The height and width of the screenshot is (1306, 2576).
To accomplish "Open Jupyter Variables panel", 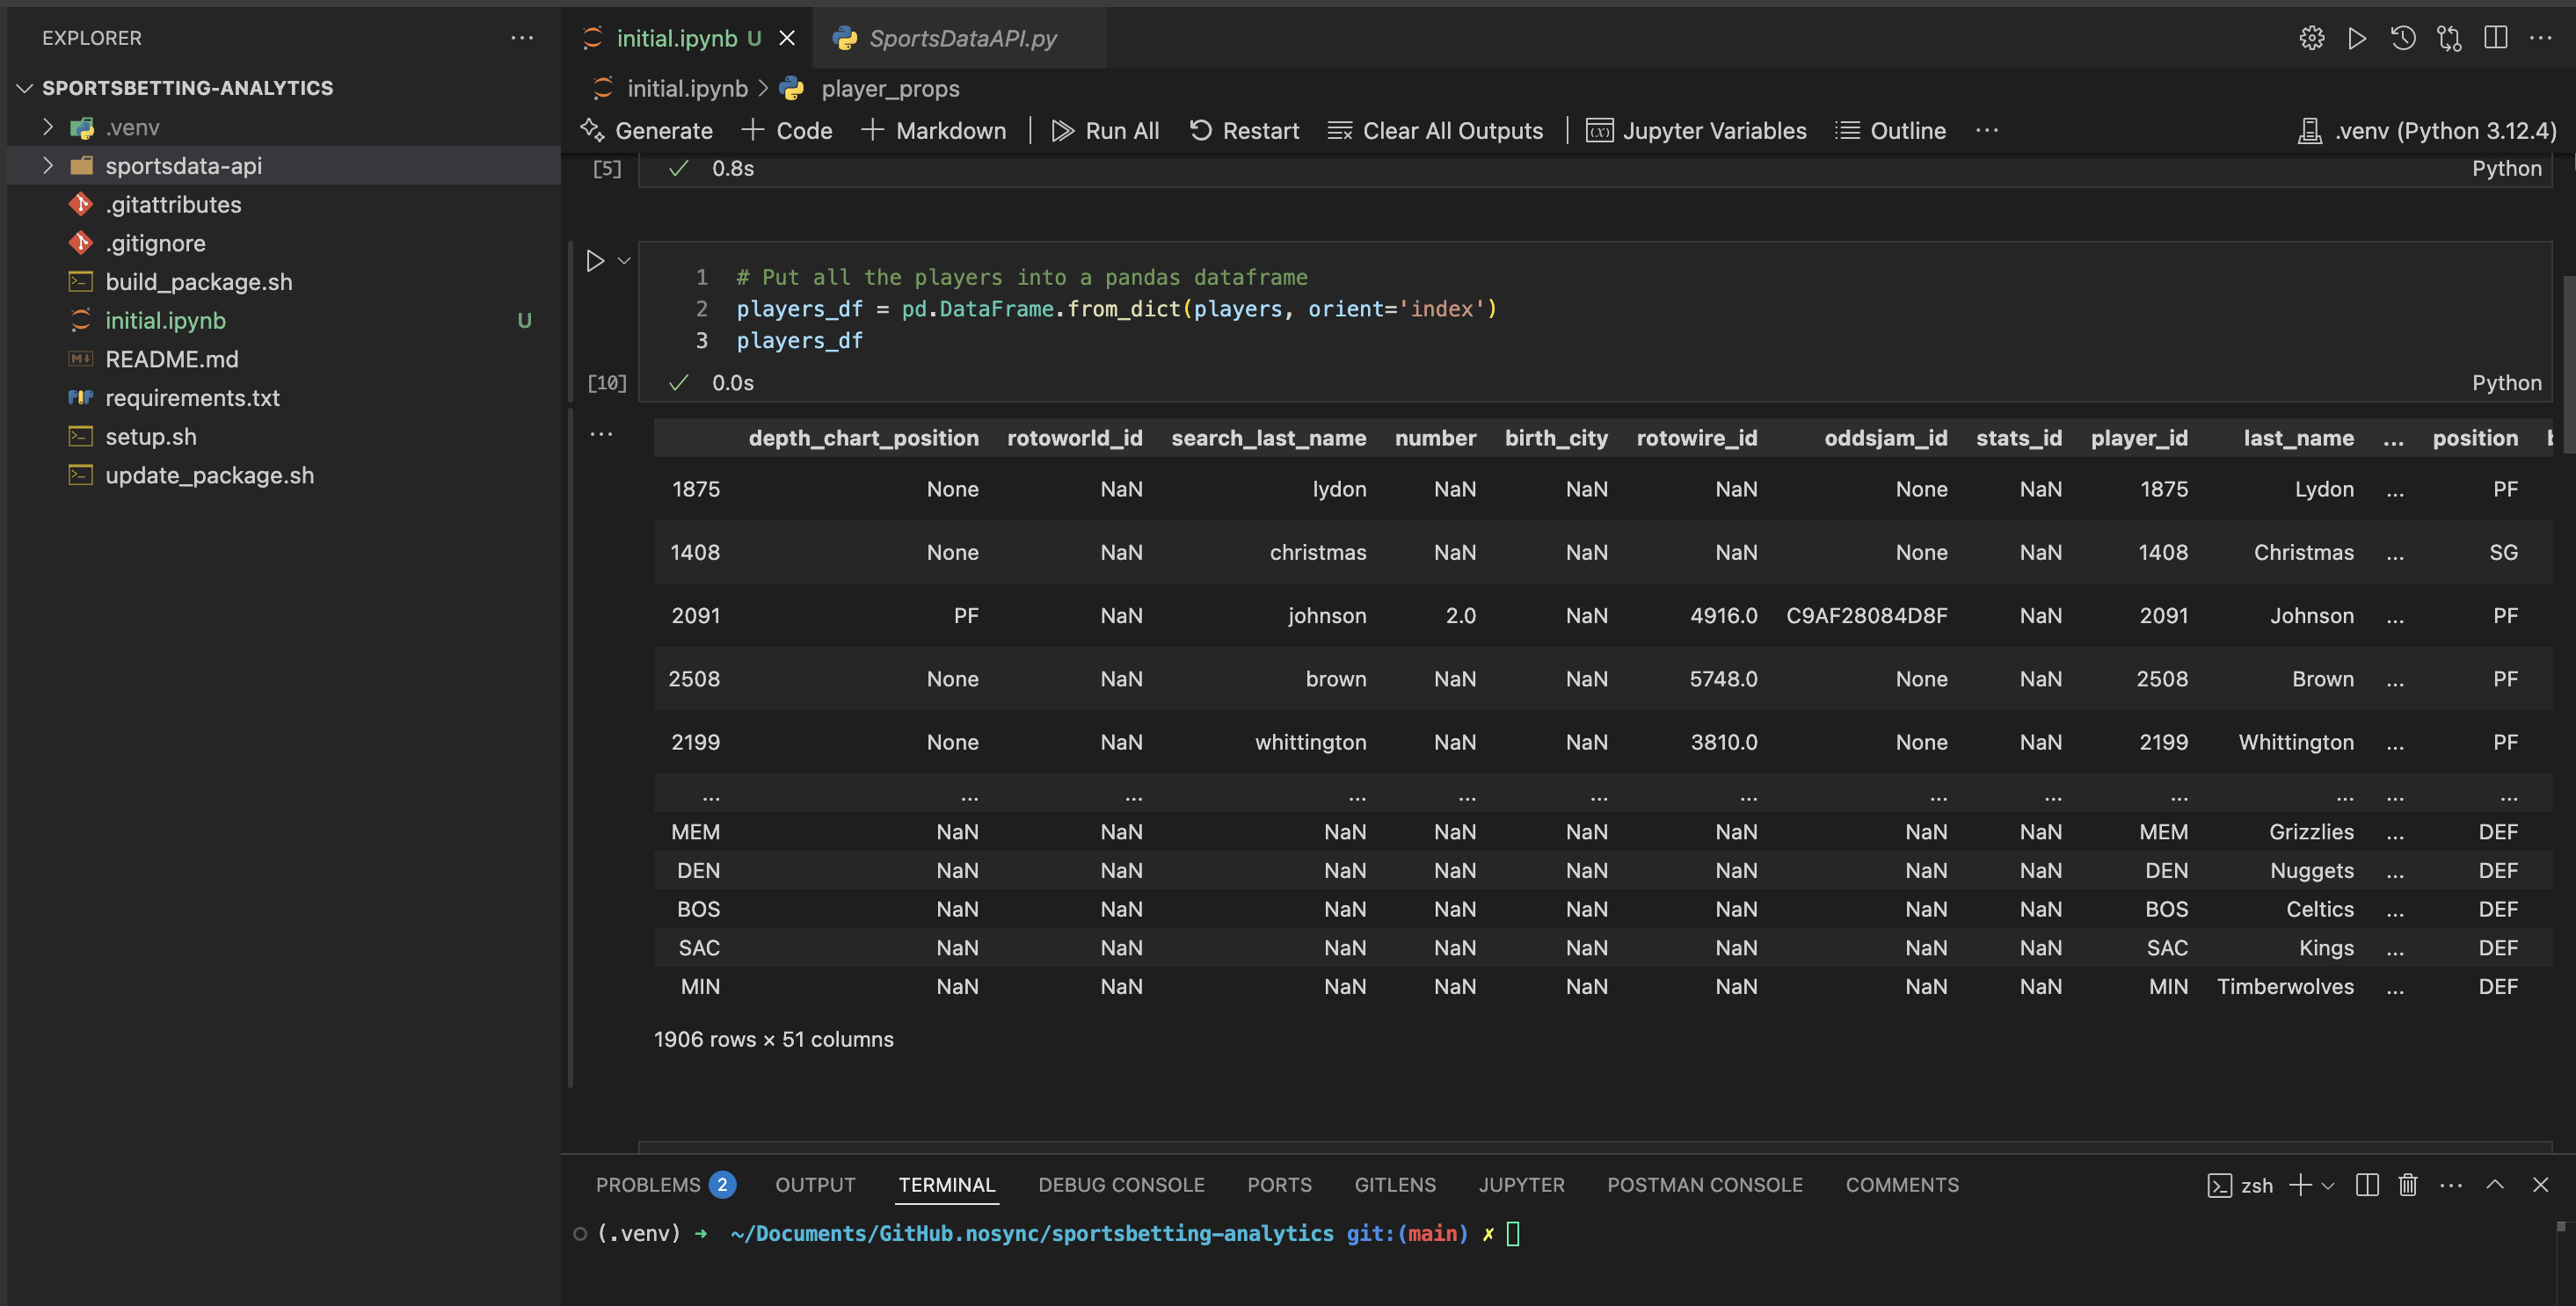I will point(1696,131).
